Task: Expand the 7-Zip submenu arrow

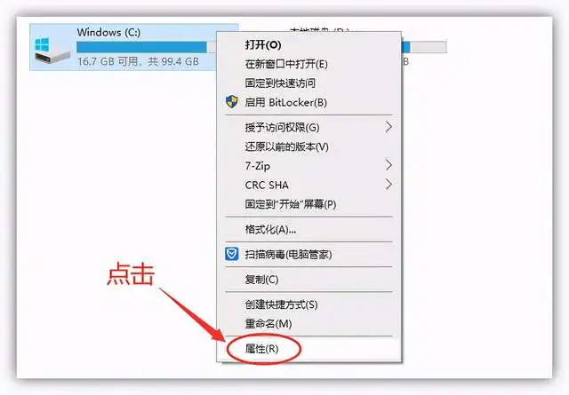Action: pyautogui.click(x=389, y=165)
